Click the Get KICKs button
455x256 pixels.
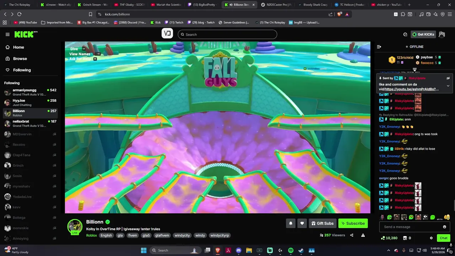pyautogui.click(x=423, y=34)
